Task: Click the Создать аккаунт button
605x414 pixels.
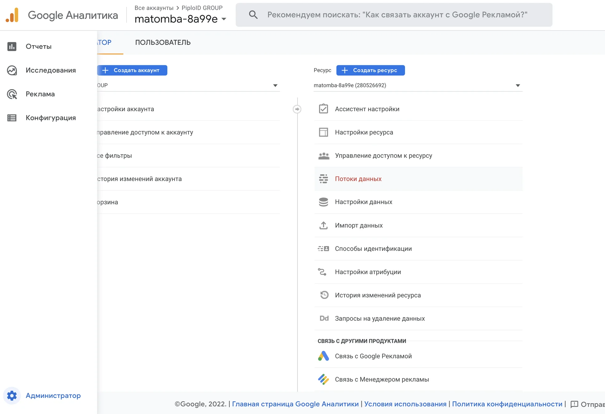Action: [x=132, y=70]
